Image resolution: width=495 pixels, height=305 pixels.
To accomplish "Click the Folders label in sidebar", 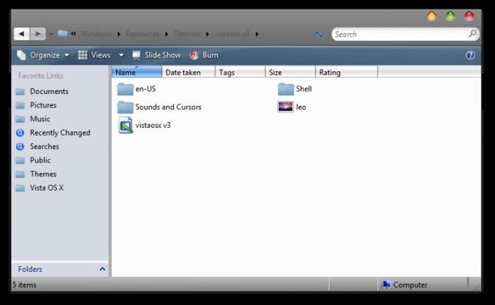I will pos(30,269).
